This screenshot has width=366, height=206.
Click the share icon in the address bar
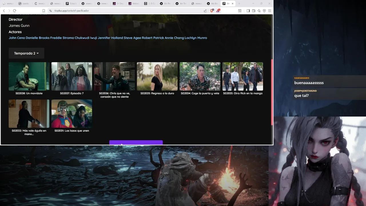(205, 11)
